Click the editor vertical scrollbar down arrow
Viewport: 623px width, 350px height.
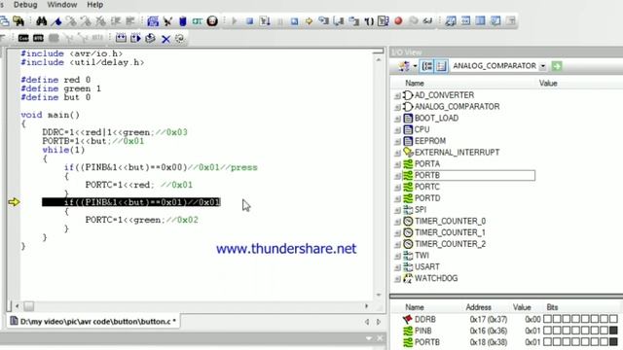[x=379, y=296]
